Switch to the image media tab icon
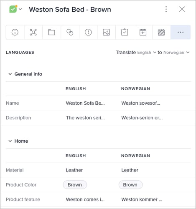Viewport: 196px width, 209px height. 106,32
